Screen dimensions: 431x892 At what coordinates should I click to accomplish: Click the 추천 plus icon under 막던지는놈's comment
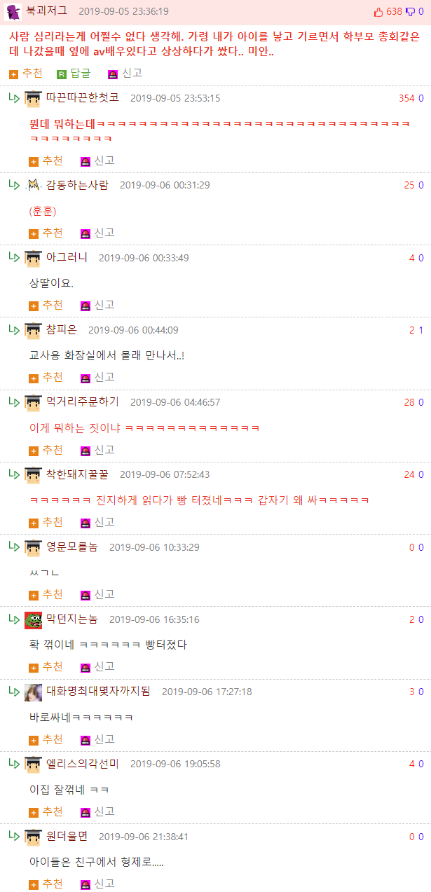[34, 667]
